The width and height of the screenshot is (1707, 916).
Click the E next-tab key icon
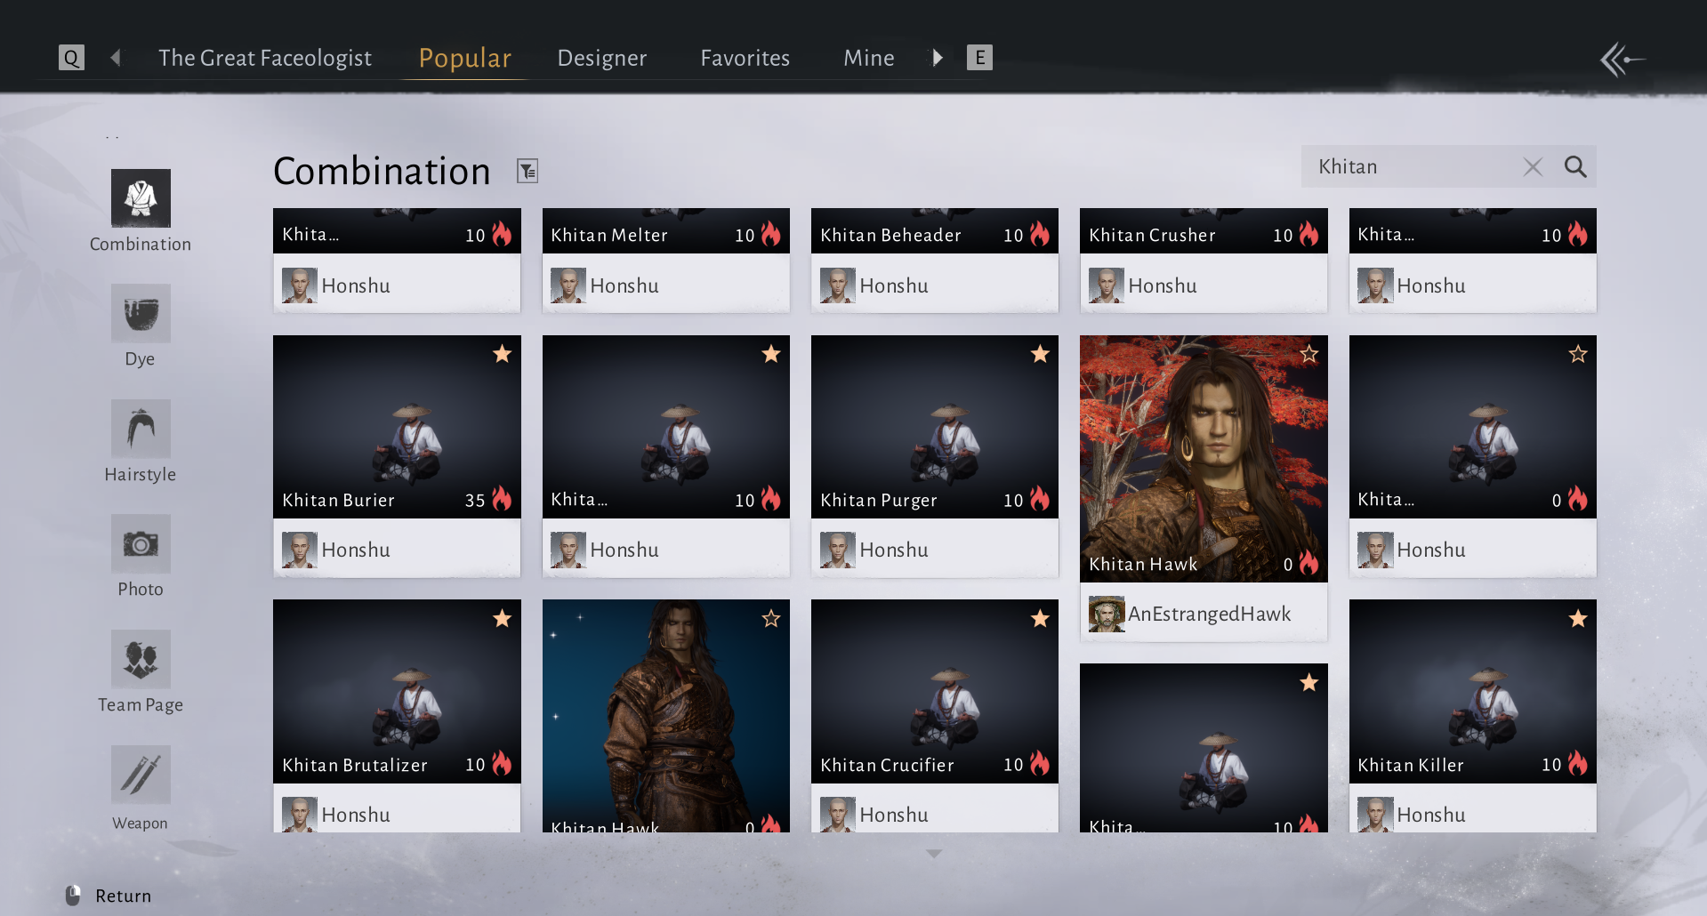tap(979, 58)
